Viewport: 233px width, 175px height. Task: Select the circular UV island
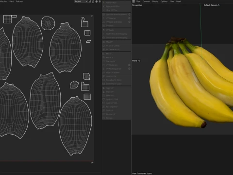[48, 23]
